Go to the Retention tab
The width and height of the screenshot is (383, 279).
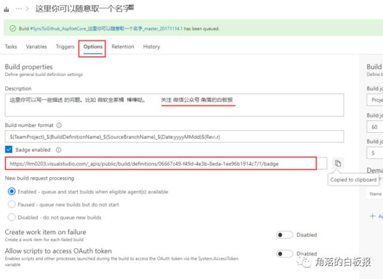coord(123,47)
